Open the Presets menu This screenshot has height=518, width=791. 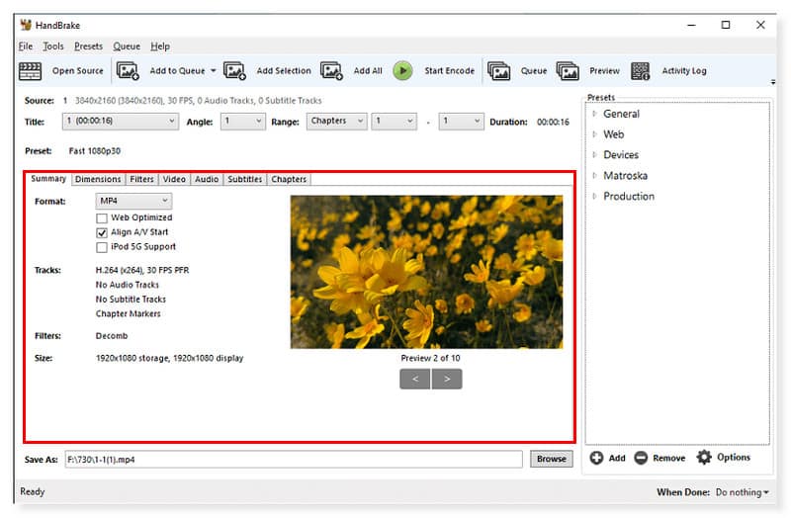click(88, 46)
